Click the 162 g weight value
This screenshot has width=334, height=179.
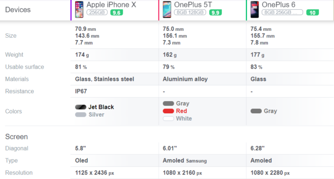tap(169, 55)
